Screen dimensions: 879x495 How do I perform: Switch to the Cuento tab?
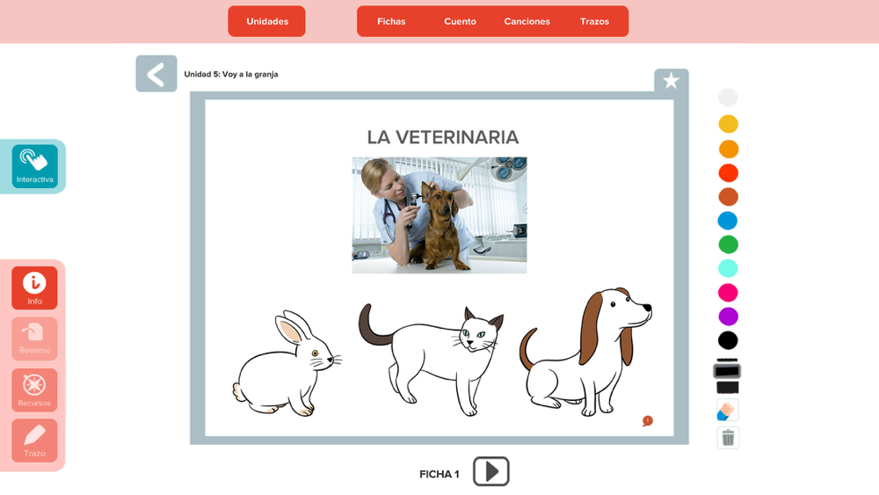coord(461,21)
